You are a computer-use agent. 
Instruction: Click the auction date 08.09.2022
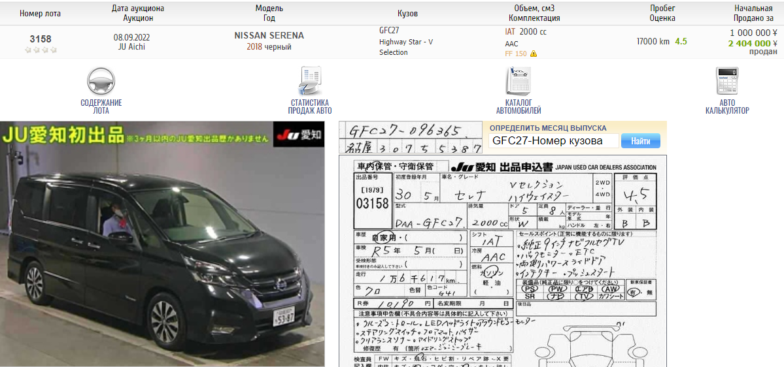tap(131, 37)
